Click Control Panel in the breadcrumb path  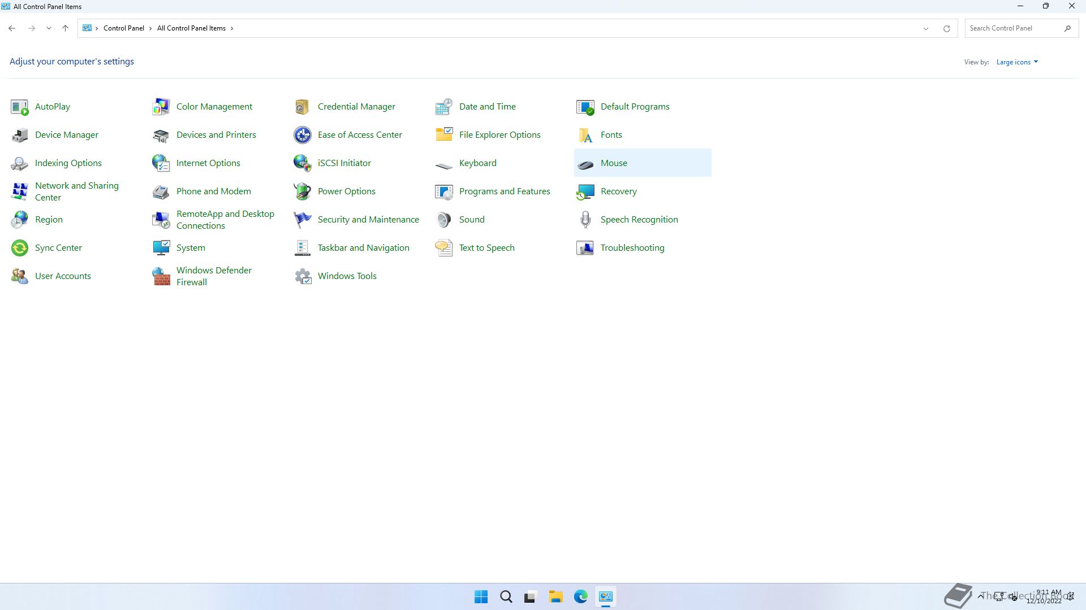tap(123, 28)
